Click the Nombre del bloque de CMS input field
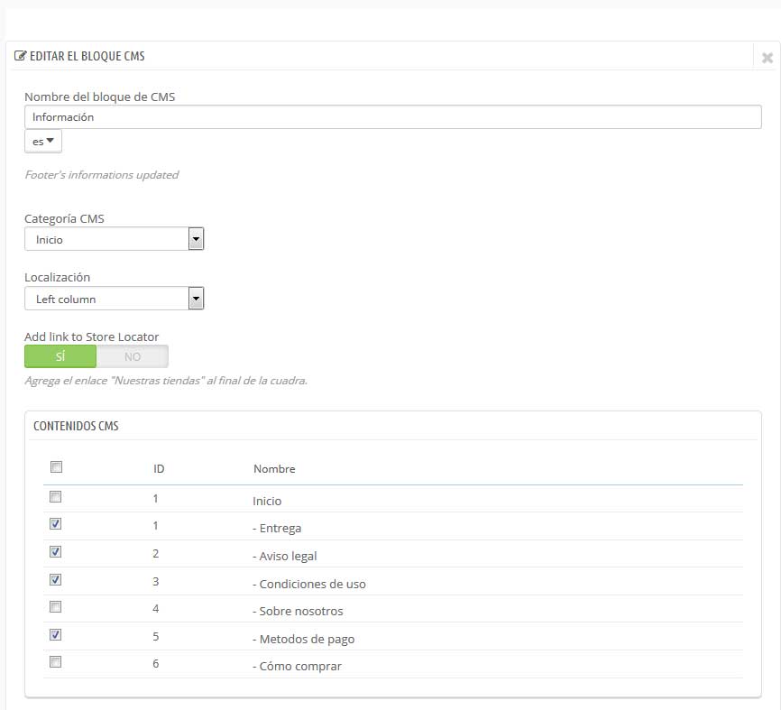 pos(393,117)
